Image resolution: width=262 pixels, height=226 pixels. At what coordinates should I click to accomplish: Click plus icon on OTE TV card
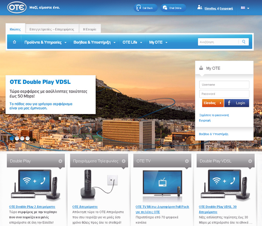point(187,161)
